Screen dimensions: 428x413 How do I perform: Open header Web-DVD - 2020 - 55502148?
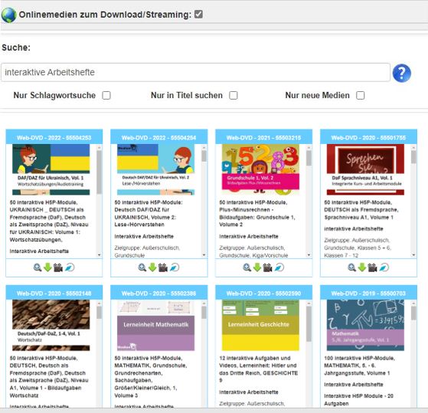tap(54, 293)
